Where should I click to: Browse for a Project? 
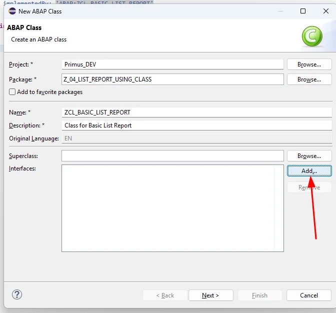tap(309, 64)
